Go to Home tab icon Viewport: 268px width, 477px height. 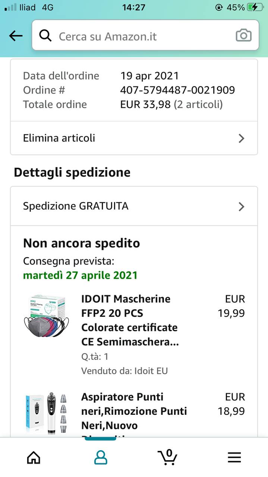(x=34, y=457)
